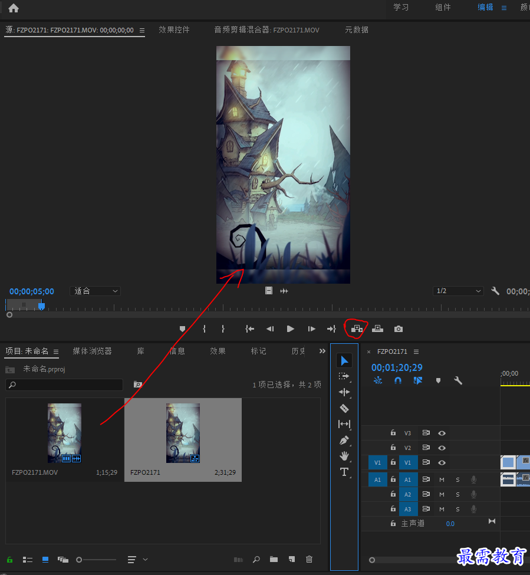Mark Out point in Source monitor
The width and height of the screenshot is (530, 575).
point(223,329)
